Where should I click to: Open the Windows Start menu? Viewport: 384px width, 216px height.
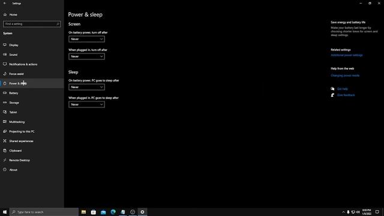5,212
